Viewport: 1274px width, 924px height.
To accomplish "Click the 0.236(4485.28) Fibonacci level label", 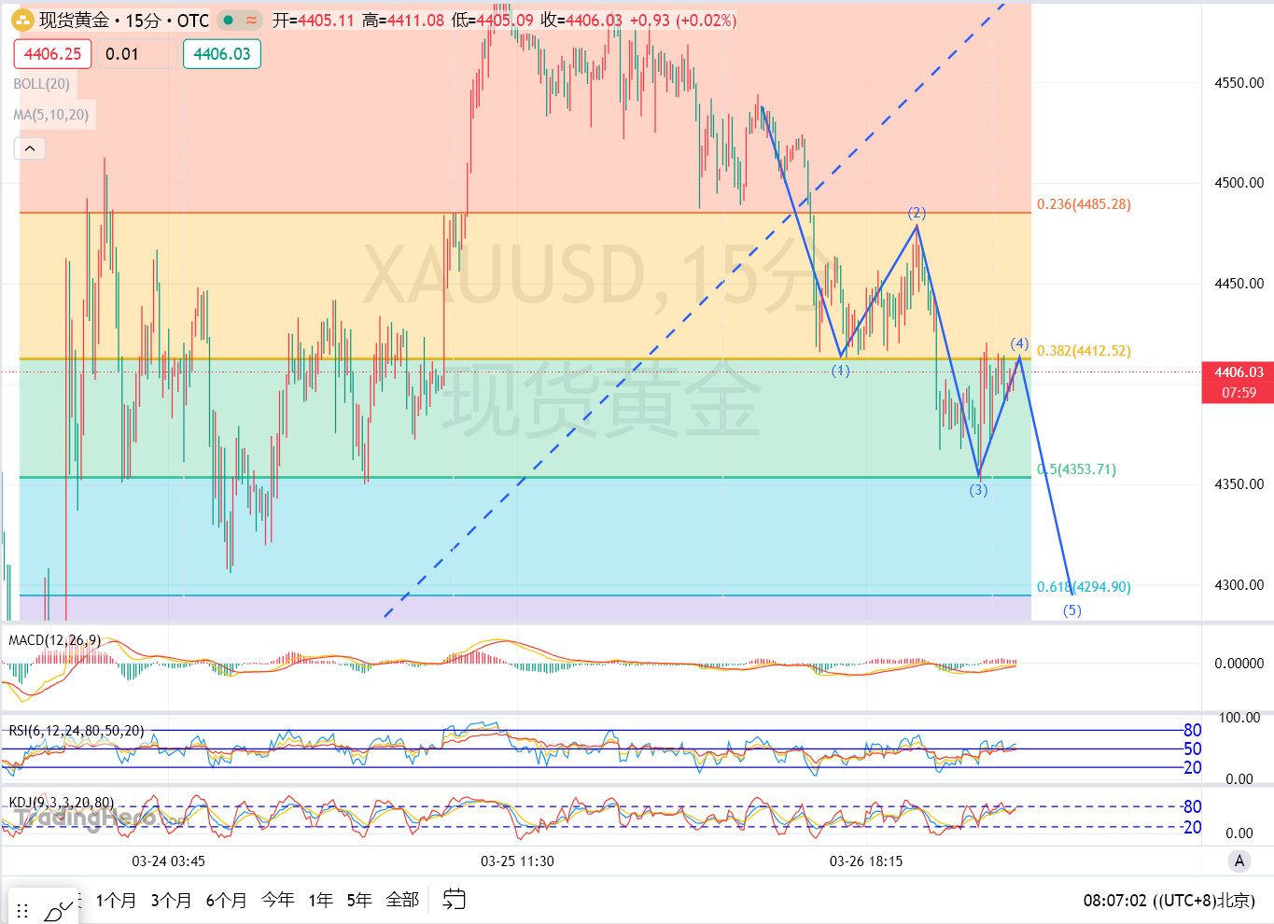I will tap(1084, 204).
